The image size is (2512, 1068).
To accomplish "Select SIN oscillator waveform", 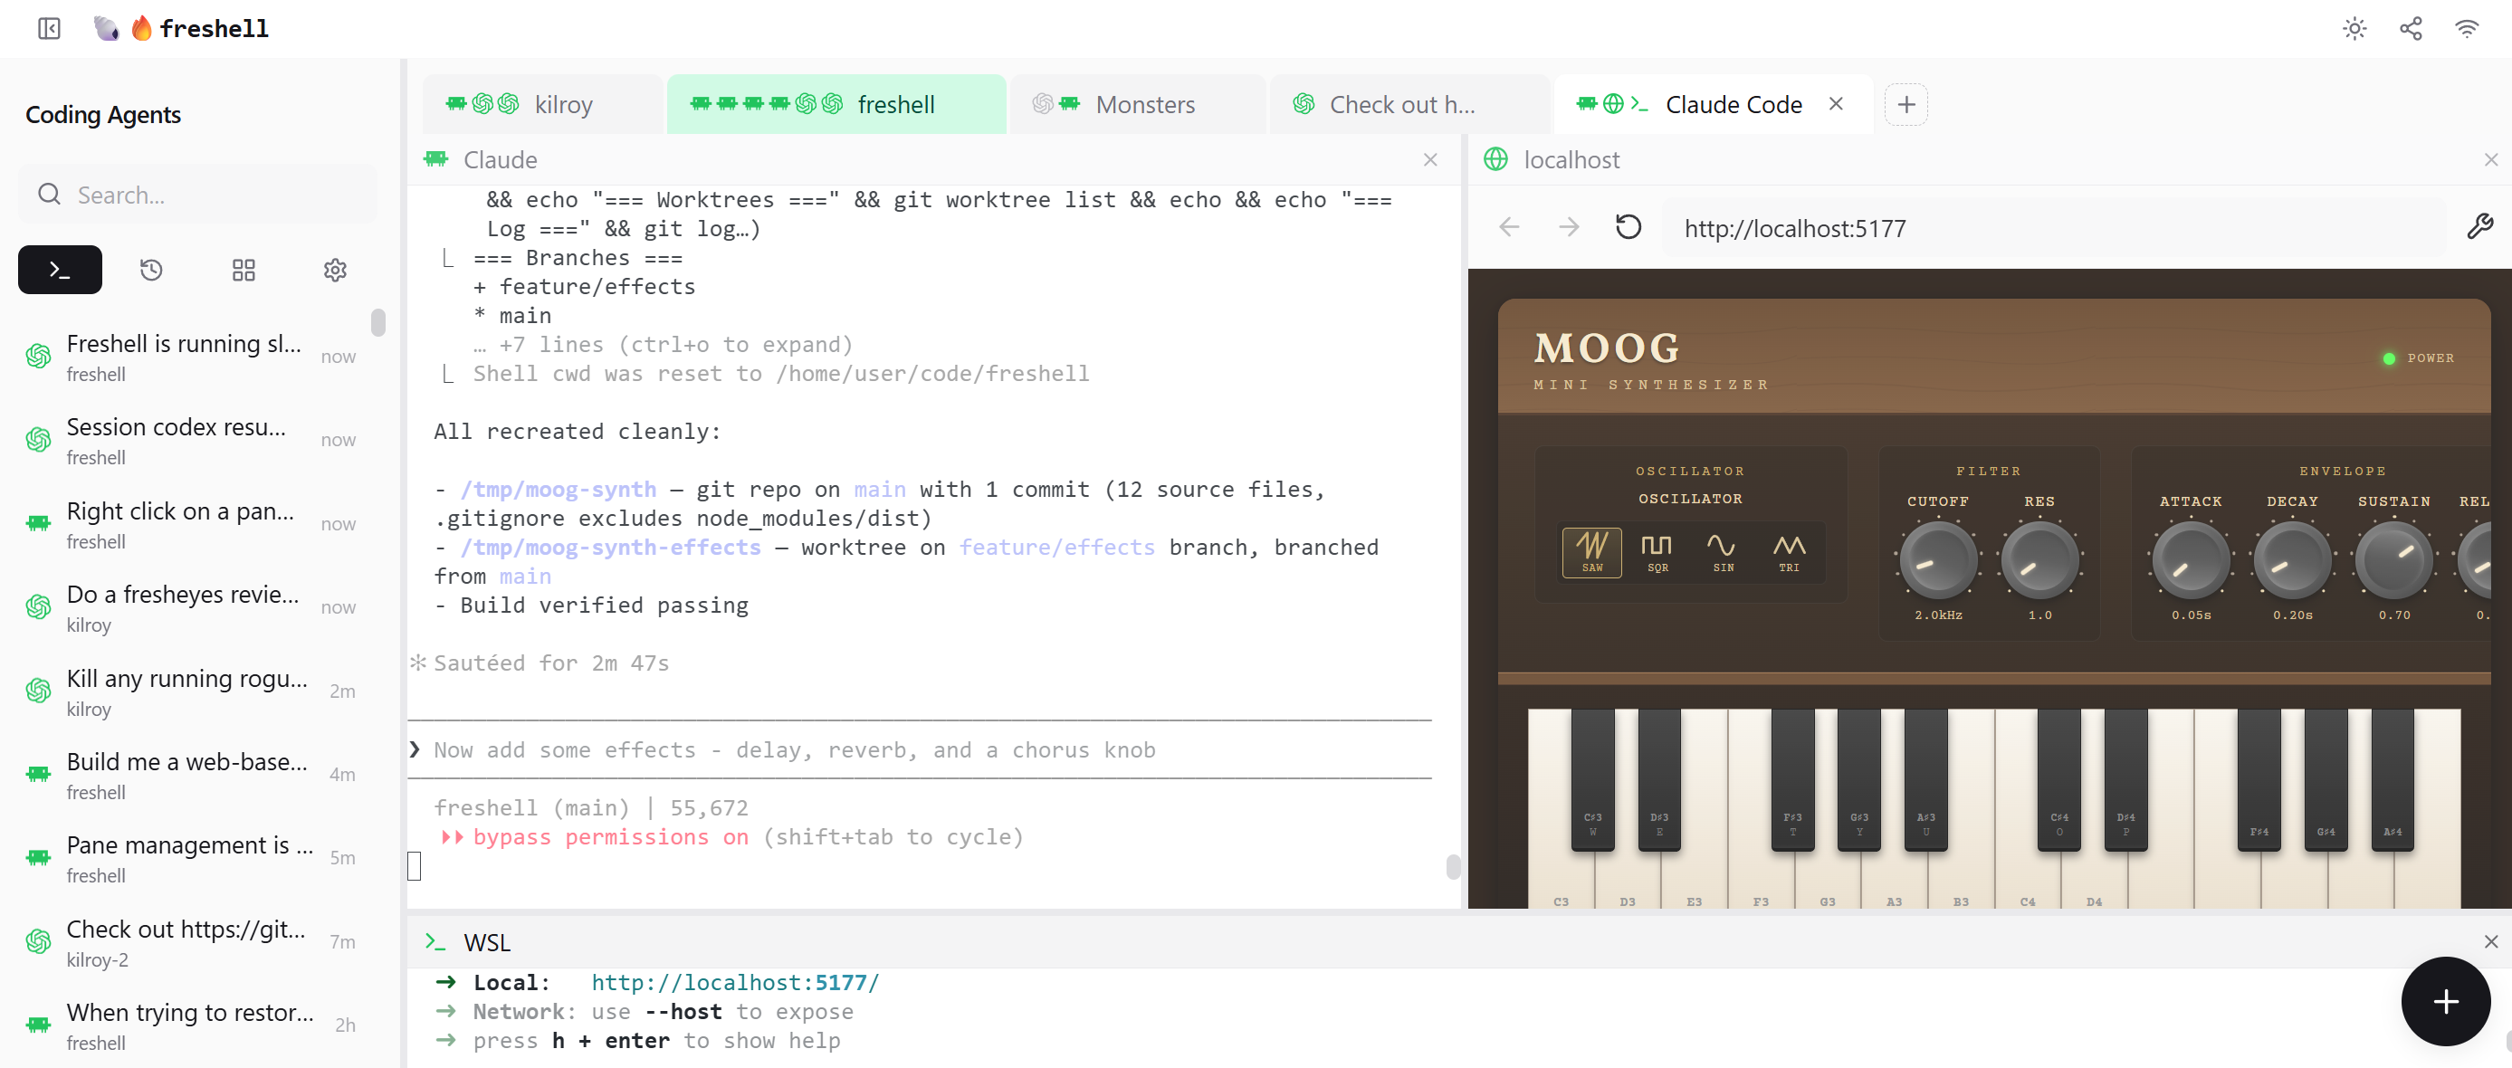I will [x=1724, y=552].
